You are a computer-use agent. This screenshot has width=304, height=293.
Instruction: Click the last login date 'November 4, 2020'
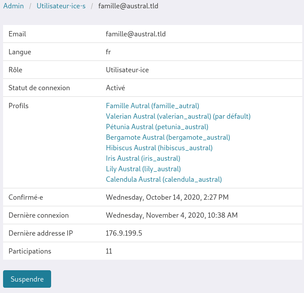click(175, 215)
